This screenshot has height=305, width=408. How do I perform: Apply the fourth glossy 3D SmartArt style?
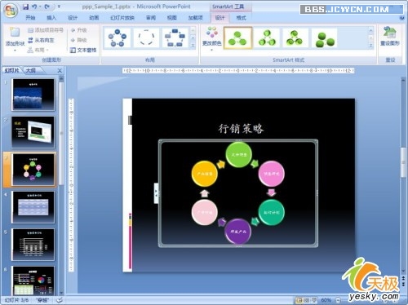(325, 38)
